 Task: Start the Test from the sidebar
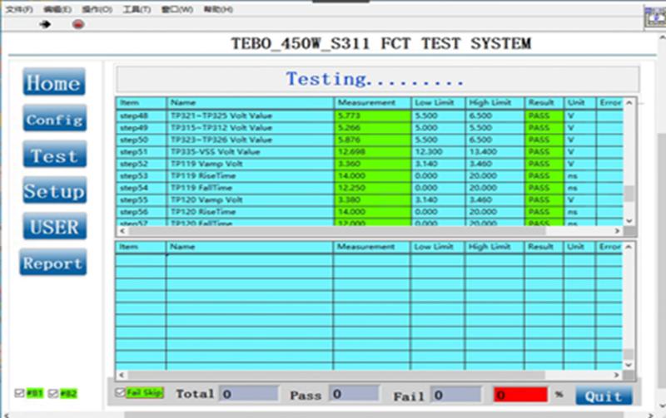click(x=53, y=156)
